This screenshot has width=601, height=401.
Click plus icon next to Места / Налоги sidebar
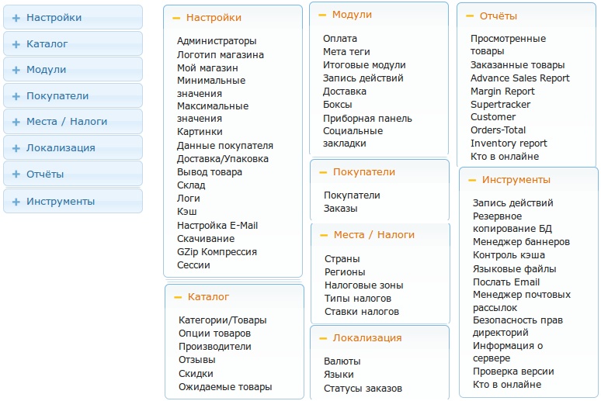(16, 122)
